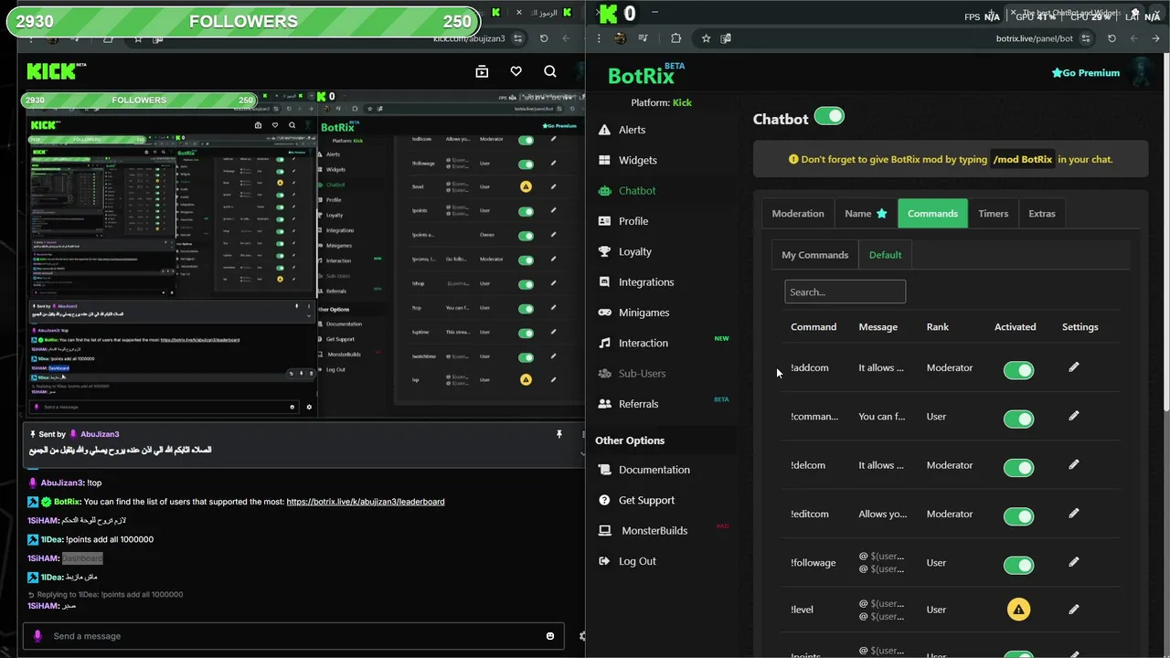This screenshot has width=1170, height=658.
Task: Open the Documentation book icon
Action: coord(604,470)
